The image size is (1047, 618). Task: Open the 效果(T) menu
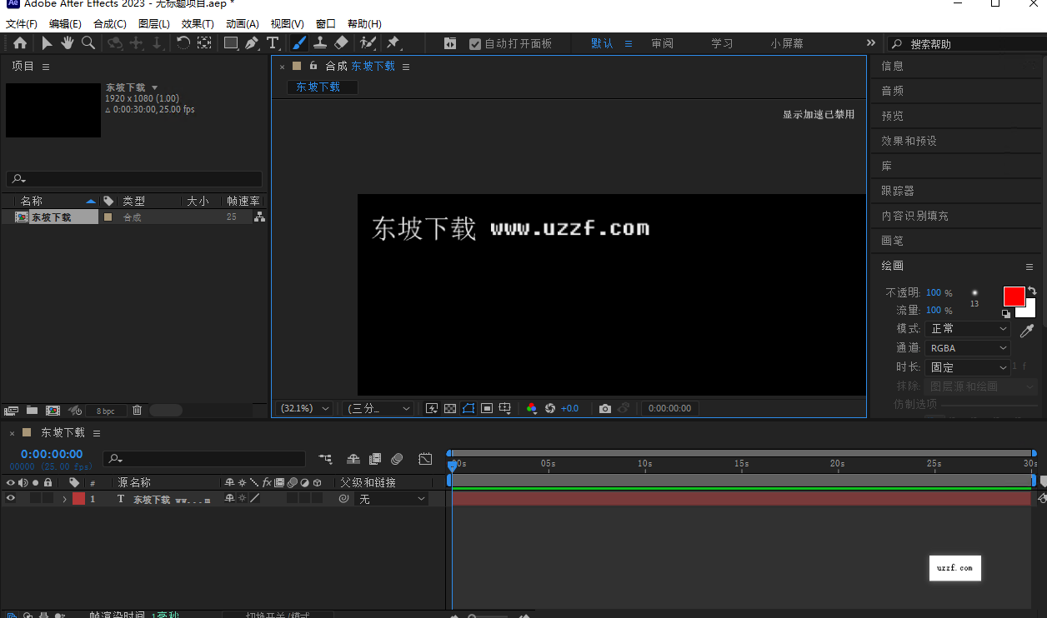pyautogui.click(x=197, y=23)
